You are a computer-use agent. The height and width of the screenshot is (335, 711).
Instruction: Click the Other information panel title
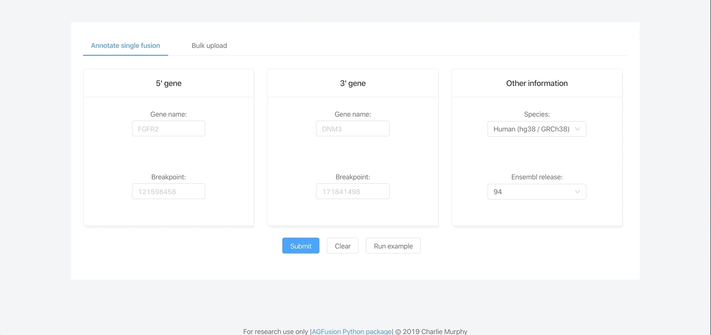[537, 83]
